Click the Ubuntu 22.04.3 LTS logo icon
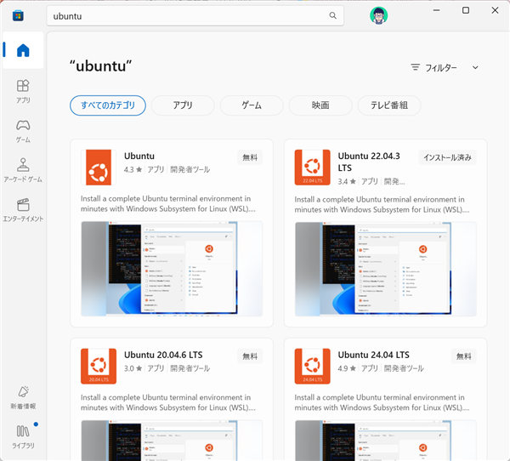 pos(312,168)
